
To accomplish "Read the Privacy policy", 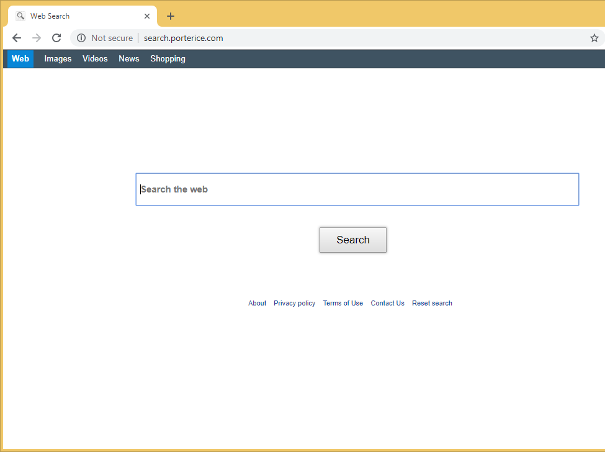I will pos(294,303).
